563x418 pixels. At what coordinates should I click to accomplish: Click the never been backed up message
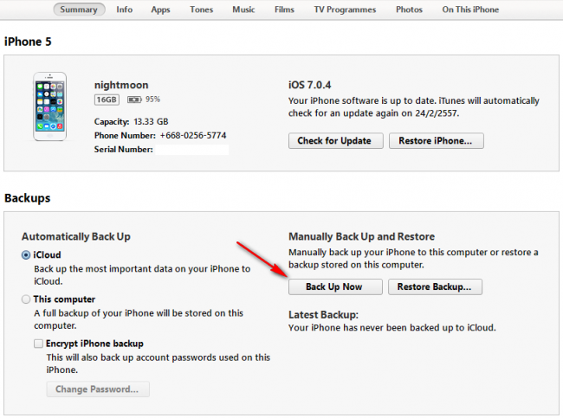392,328
